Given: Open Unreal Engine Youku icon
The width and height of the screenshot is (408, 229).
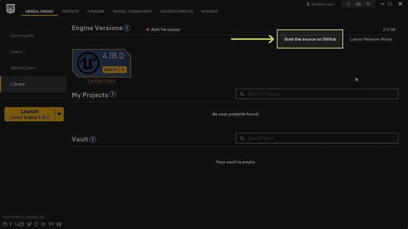Looking at the screenshot, I should pos(51,224).
